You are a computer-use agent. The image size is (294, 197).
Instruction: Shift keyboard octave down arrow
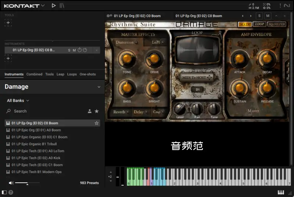coord(111,181)
